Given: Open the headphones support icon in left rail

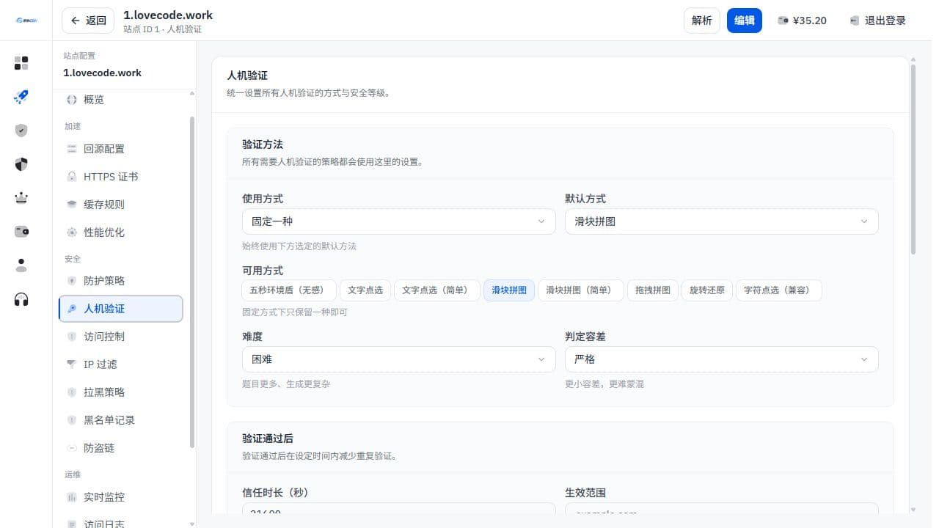Looking at the screenshot, I should click(x=21, y=299).
